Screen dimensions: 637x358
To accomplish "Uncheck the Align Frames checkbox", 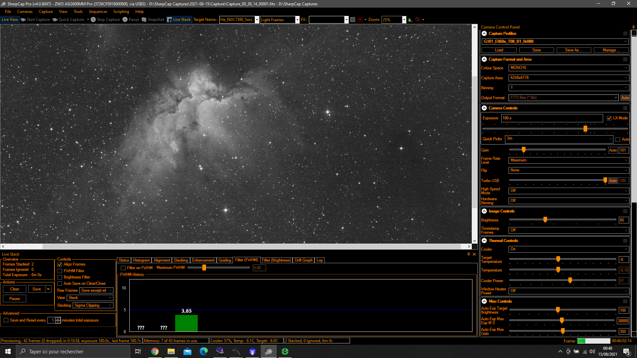I will pyautogui.click(x=60, y=265).
